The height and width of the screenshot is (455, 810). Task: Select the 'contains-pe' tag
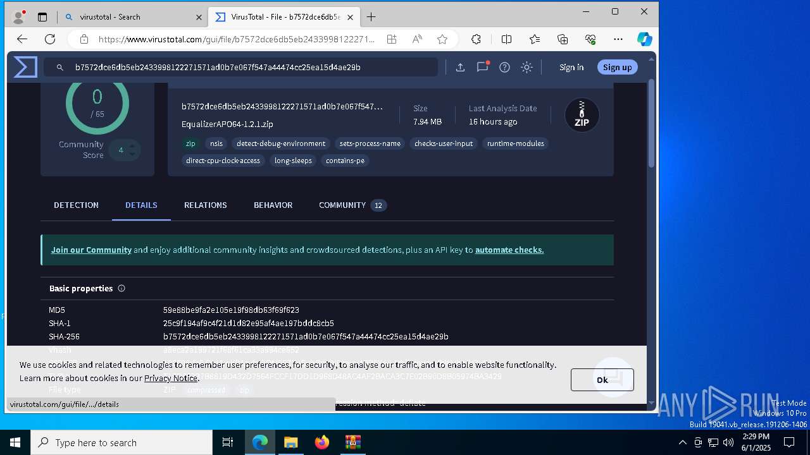click(x=345, y=161)
